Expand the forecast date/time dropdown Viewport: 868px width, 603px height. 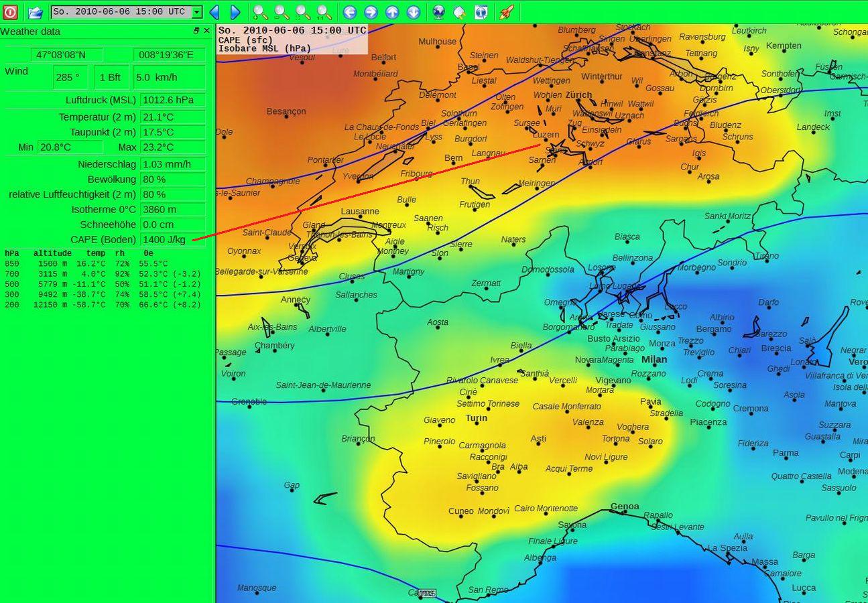pos(196,12)
